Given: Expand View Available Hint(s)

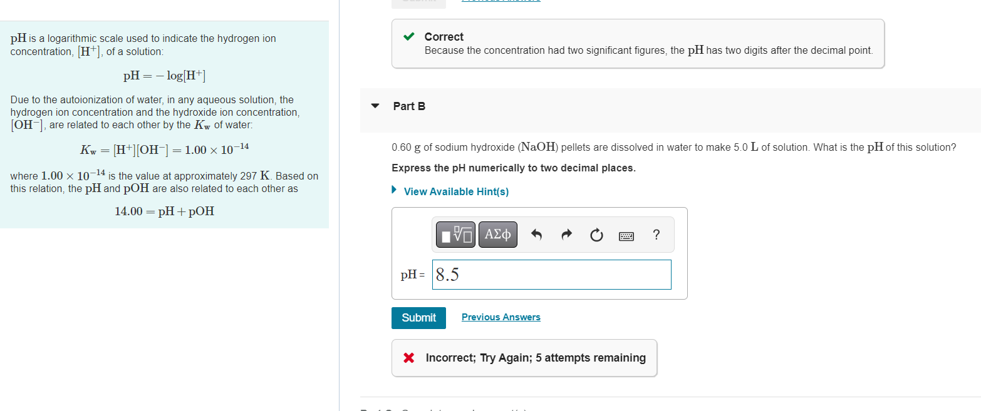Looking at the screenshot, I should pos(456,191).
